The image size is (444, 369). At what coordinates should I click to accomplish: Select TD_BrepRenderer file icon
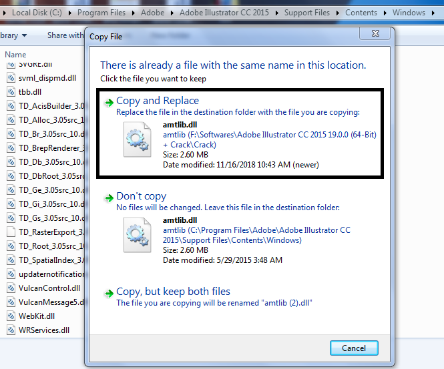click(11, 148)
